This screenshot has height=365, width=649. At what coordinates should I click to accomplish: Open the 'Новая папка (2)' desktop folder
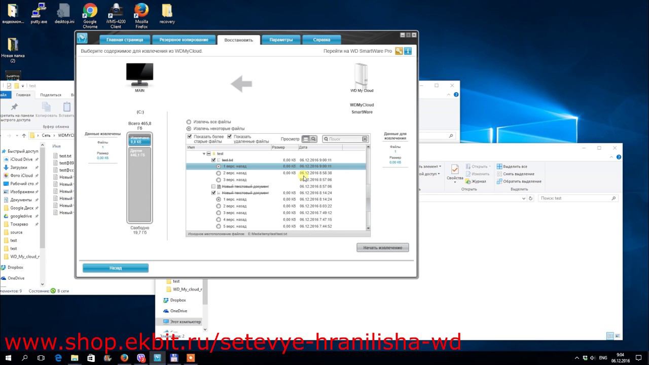[x=13, y=51]
